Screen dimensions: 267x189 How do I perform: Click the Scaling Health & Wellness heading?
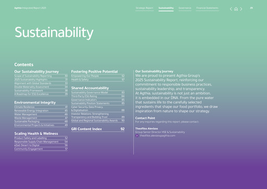pos(36,134)
